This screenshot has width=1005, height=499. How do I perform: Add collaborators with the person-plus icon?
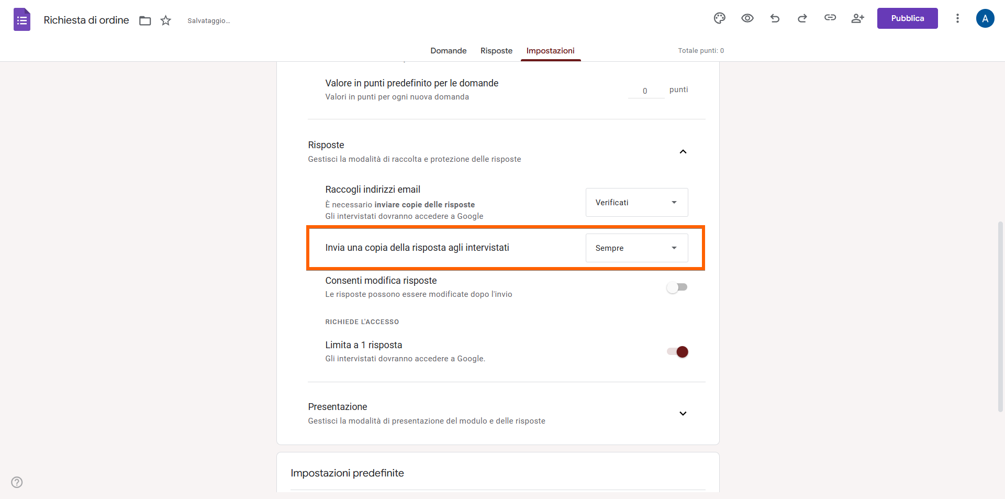pyautogui.click(x=857, y=18)
